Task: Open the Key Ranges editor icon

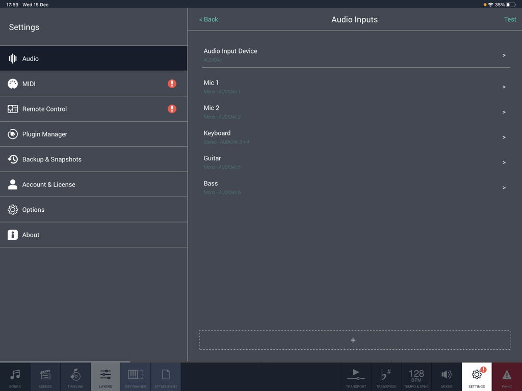Action: pos(135,377)
